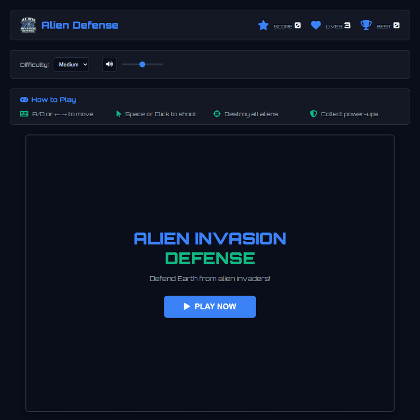Click the play triangle inside PLAY NOW
The height and width of the screenshot is (420, 420).
click(x=188, y=306)
